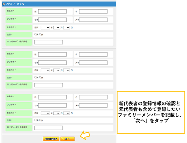Image resolution: width=187 pixels, height=143 pixels.
Task: Expand the first member's birth month dropdown
Action: click(x=56, y=27)
